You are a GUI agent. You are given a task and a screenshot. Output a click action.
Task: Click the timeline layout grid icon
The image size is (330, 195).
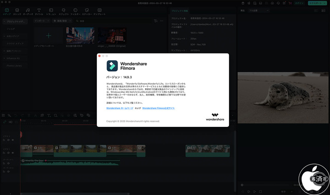click(x=3, y=116)
